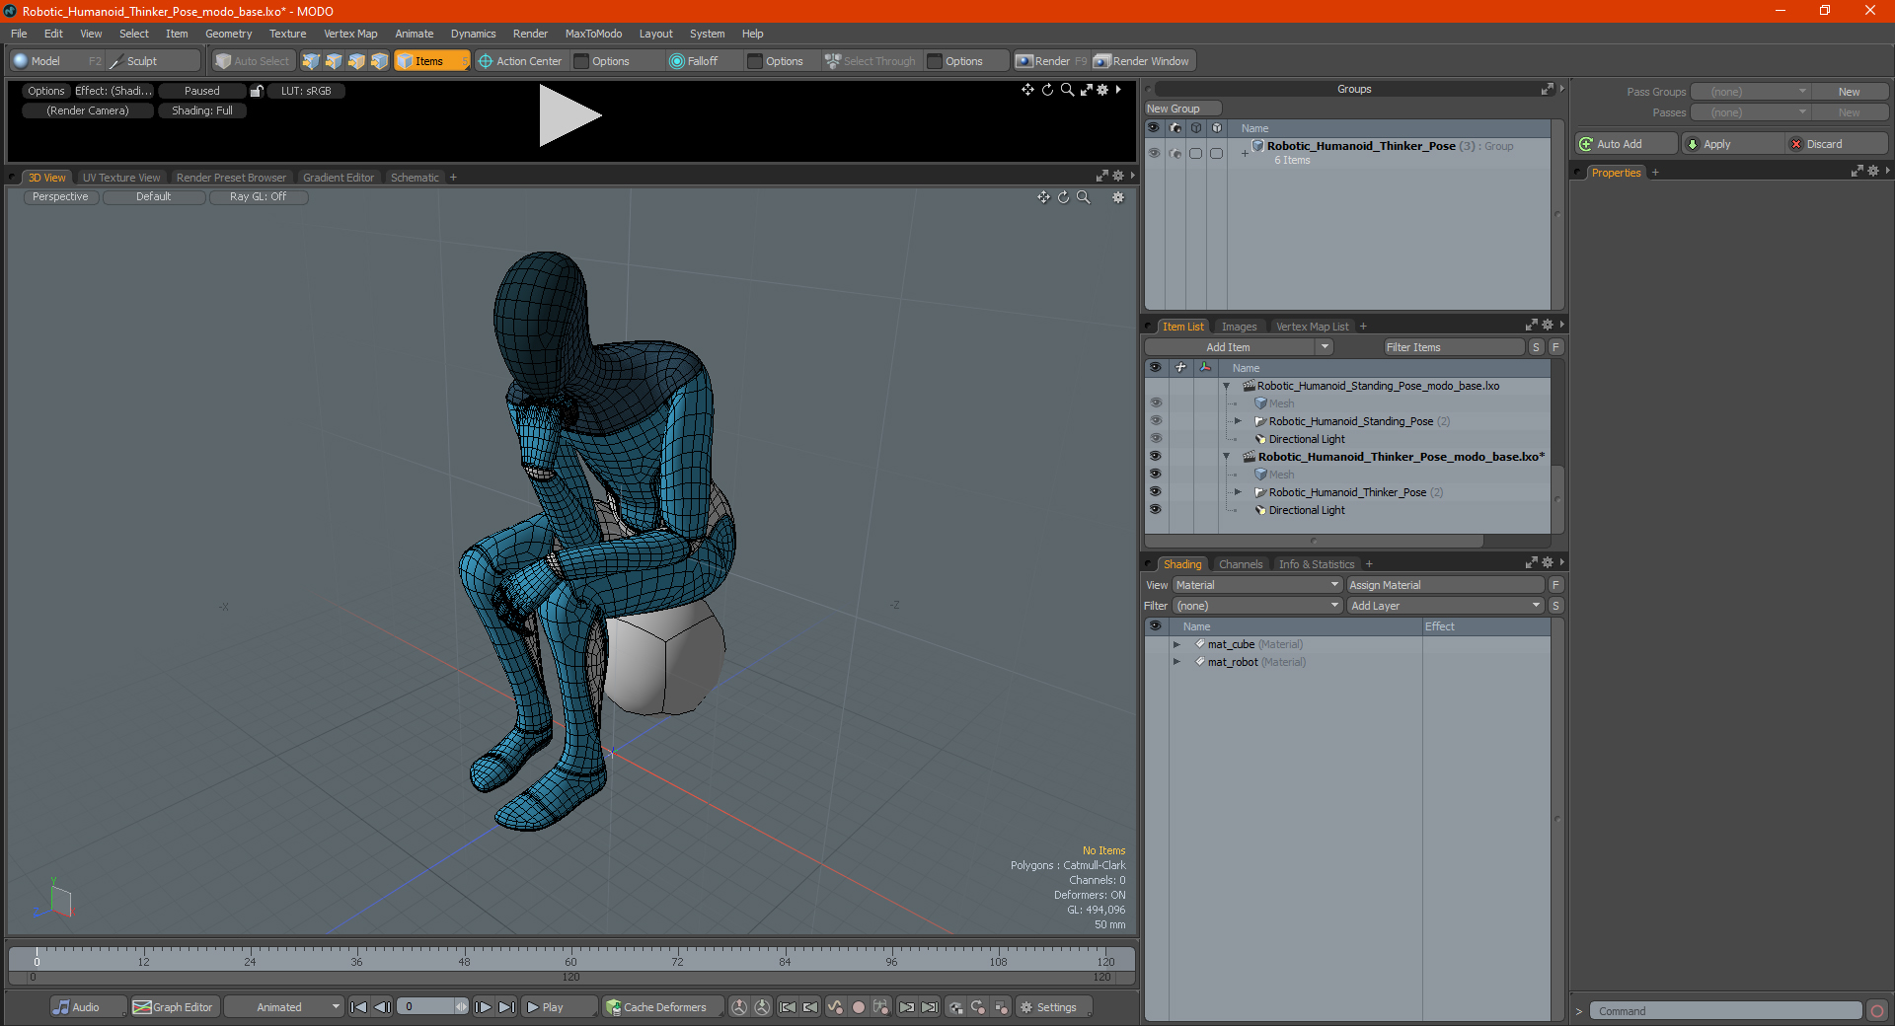The height and width of the screenshot is (1026, 1895).
Task: Select Polygons selection mode cube icon
Action: coord(356,61)
